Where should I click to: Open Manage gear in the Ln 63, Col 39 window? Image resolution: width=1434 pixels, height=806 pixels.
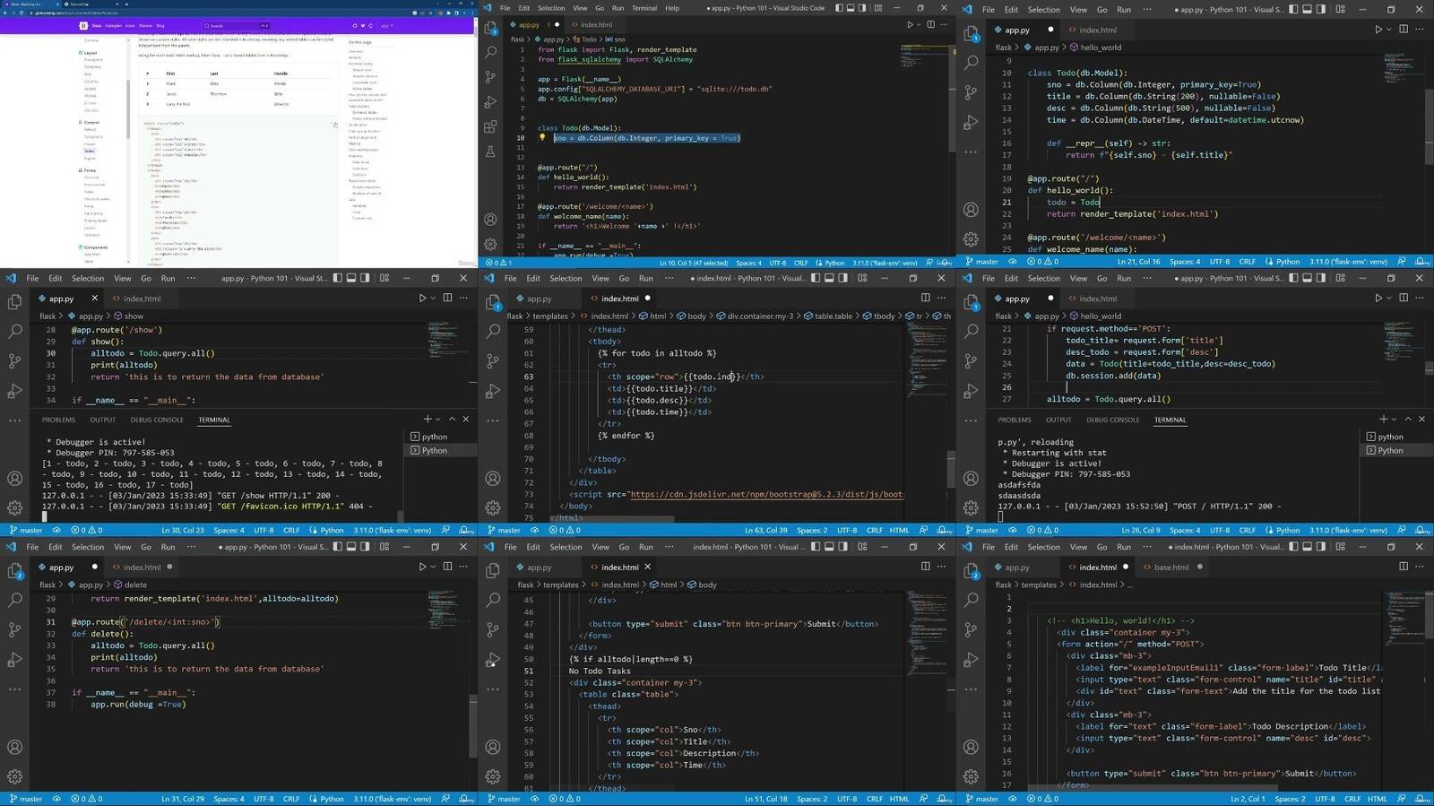(493, 507)
